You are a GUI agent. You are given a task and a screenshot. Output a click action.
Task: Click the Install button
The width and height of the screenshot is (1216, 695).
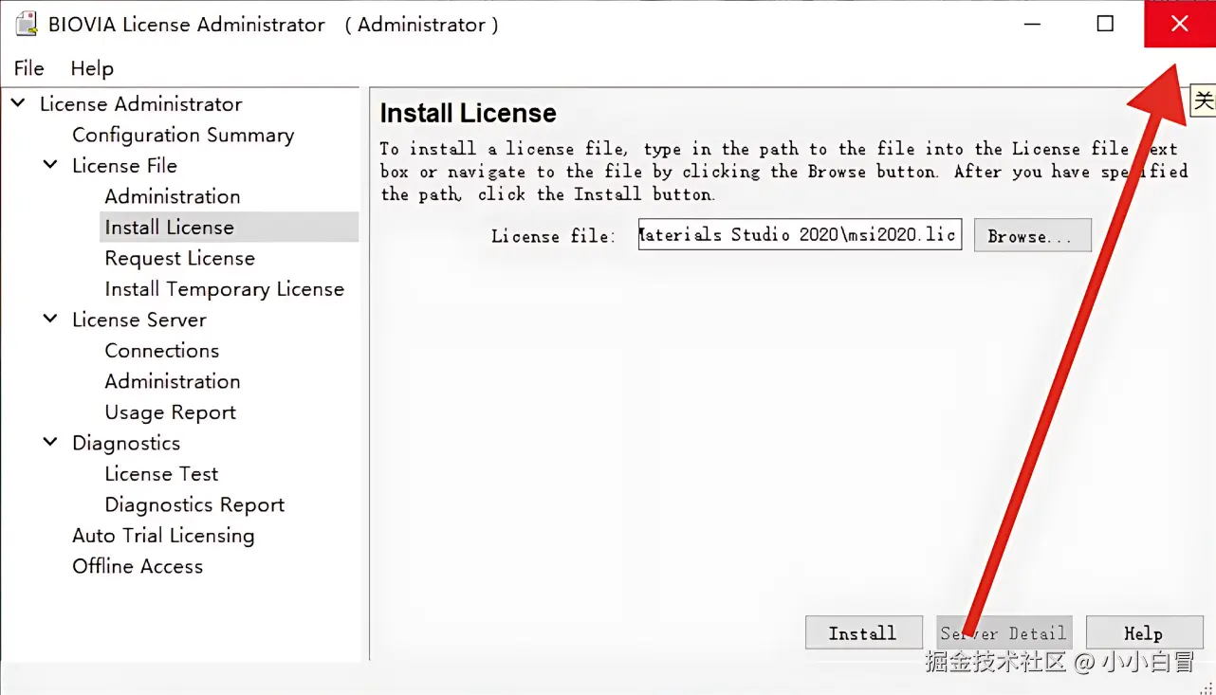863,632
